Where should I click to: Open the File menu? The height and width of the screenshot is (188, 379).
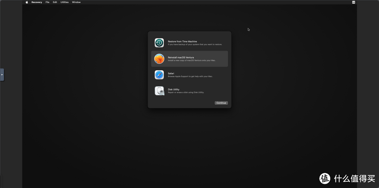(x=47, y=2)
